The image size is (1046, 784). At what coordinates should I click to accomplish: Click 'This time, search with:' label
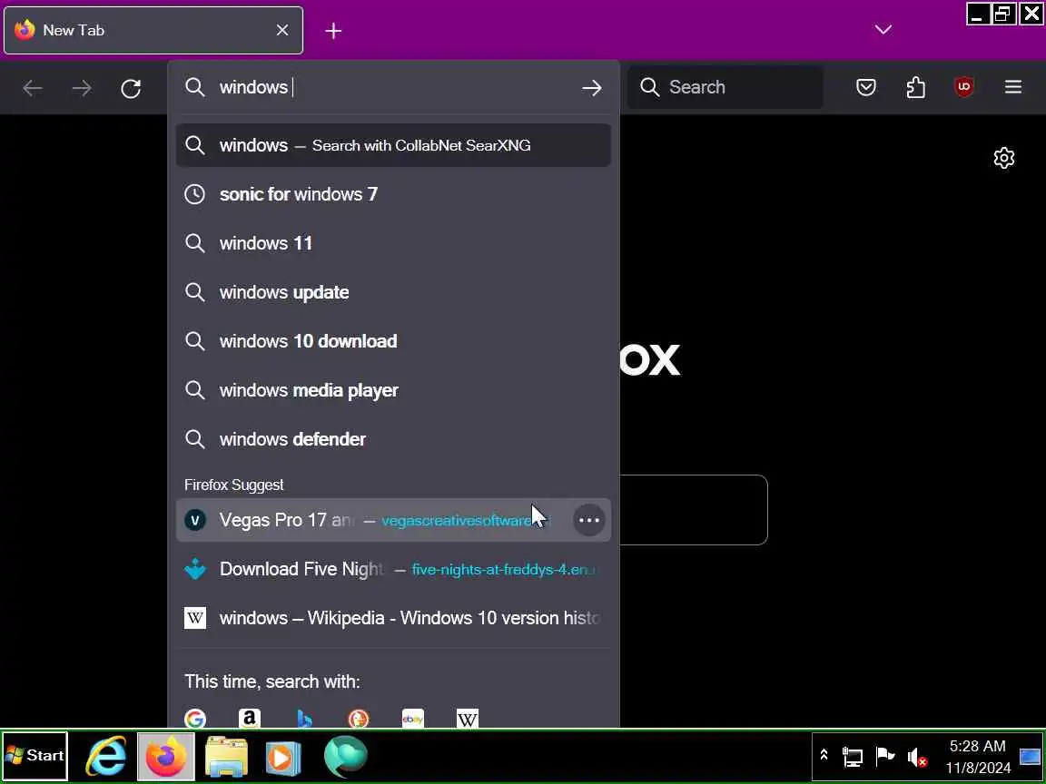click(272, 681)
